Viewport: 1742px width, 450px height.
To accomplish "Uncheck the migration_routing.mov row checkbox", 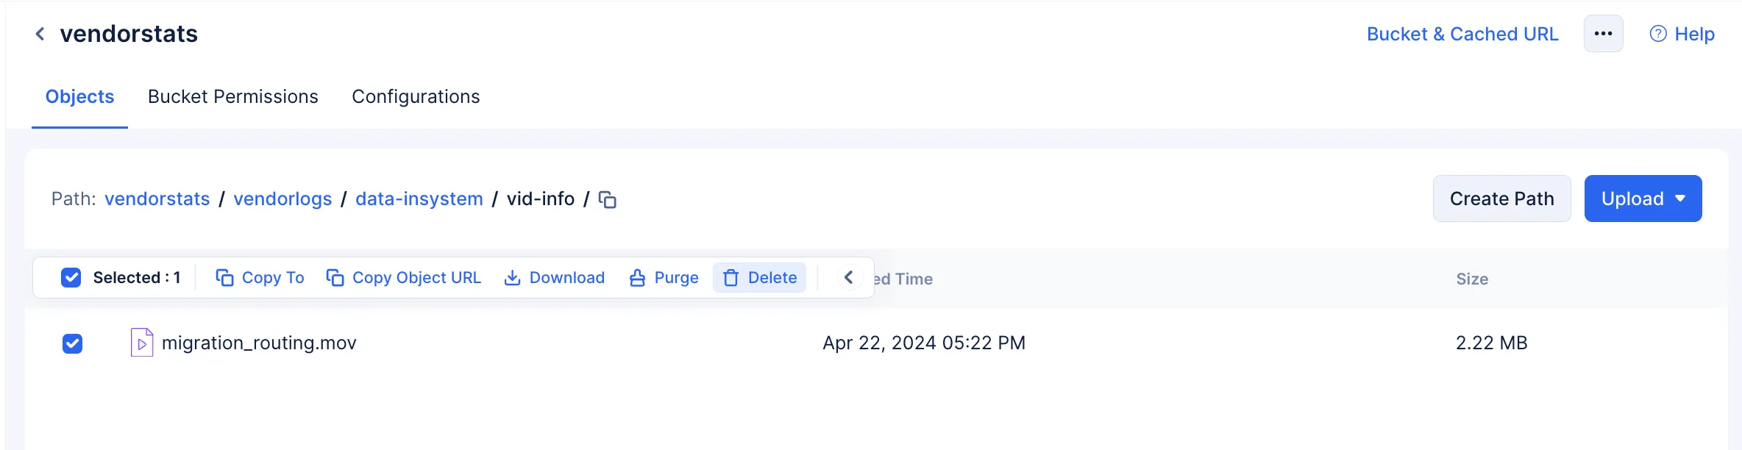I will coord(72,343).
